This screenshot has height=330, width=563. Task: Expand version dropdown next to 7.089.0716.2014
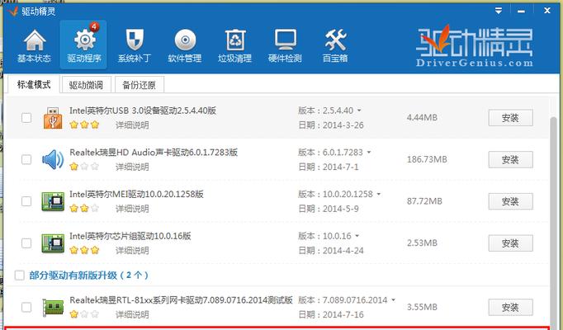click(x=393, y=299)
